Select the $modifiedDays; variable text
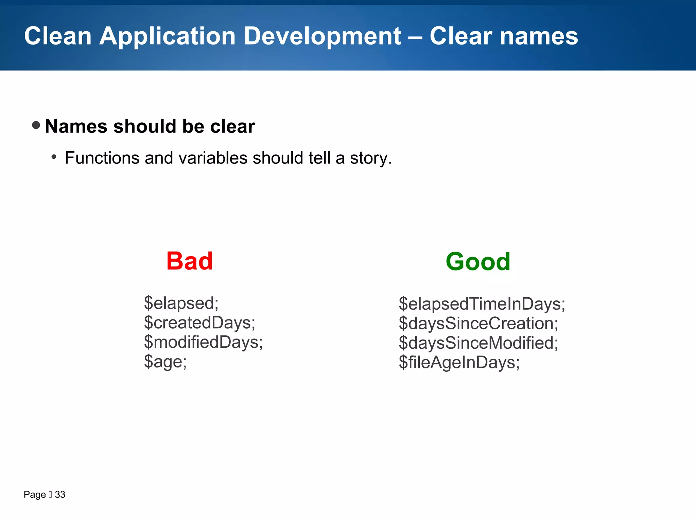This screenshot has height=522, width=696. click(x=203, y=342)
